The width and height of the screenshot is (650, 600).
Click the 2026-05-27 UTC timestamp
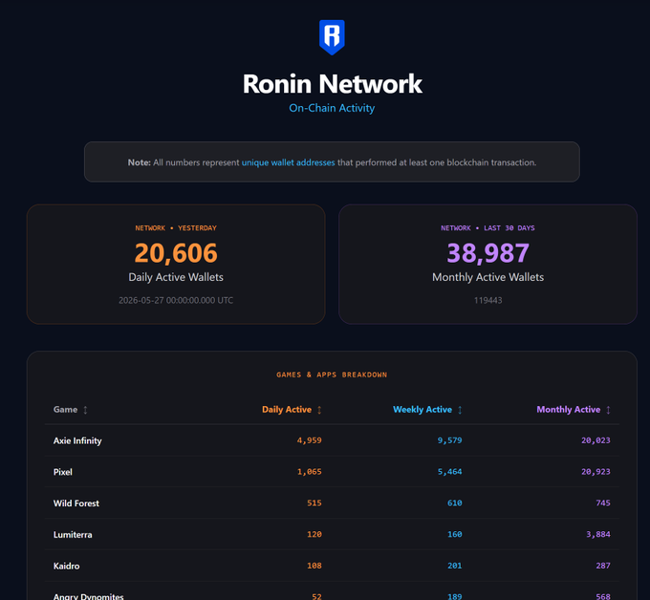176,300
